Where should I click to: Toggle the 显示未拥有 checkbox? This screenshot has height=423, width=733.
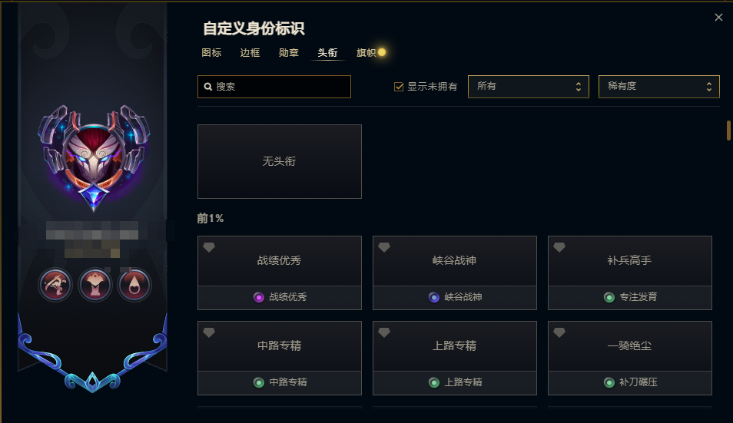(399, 87)
